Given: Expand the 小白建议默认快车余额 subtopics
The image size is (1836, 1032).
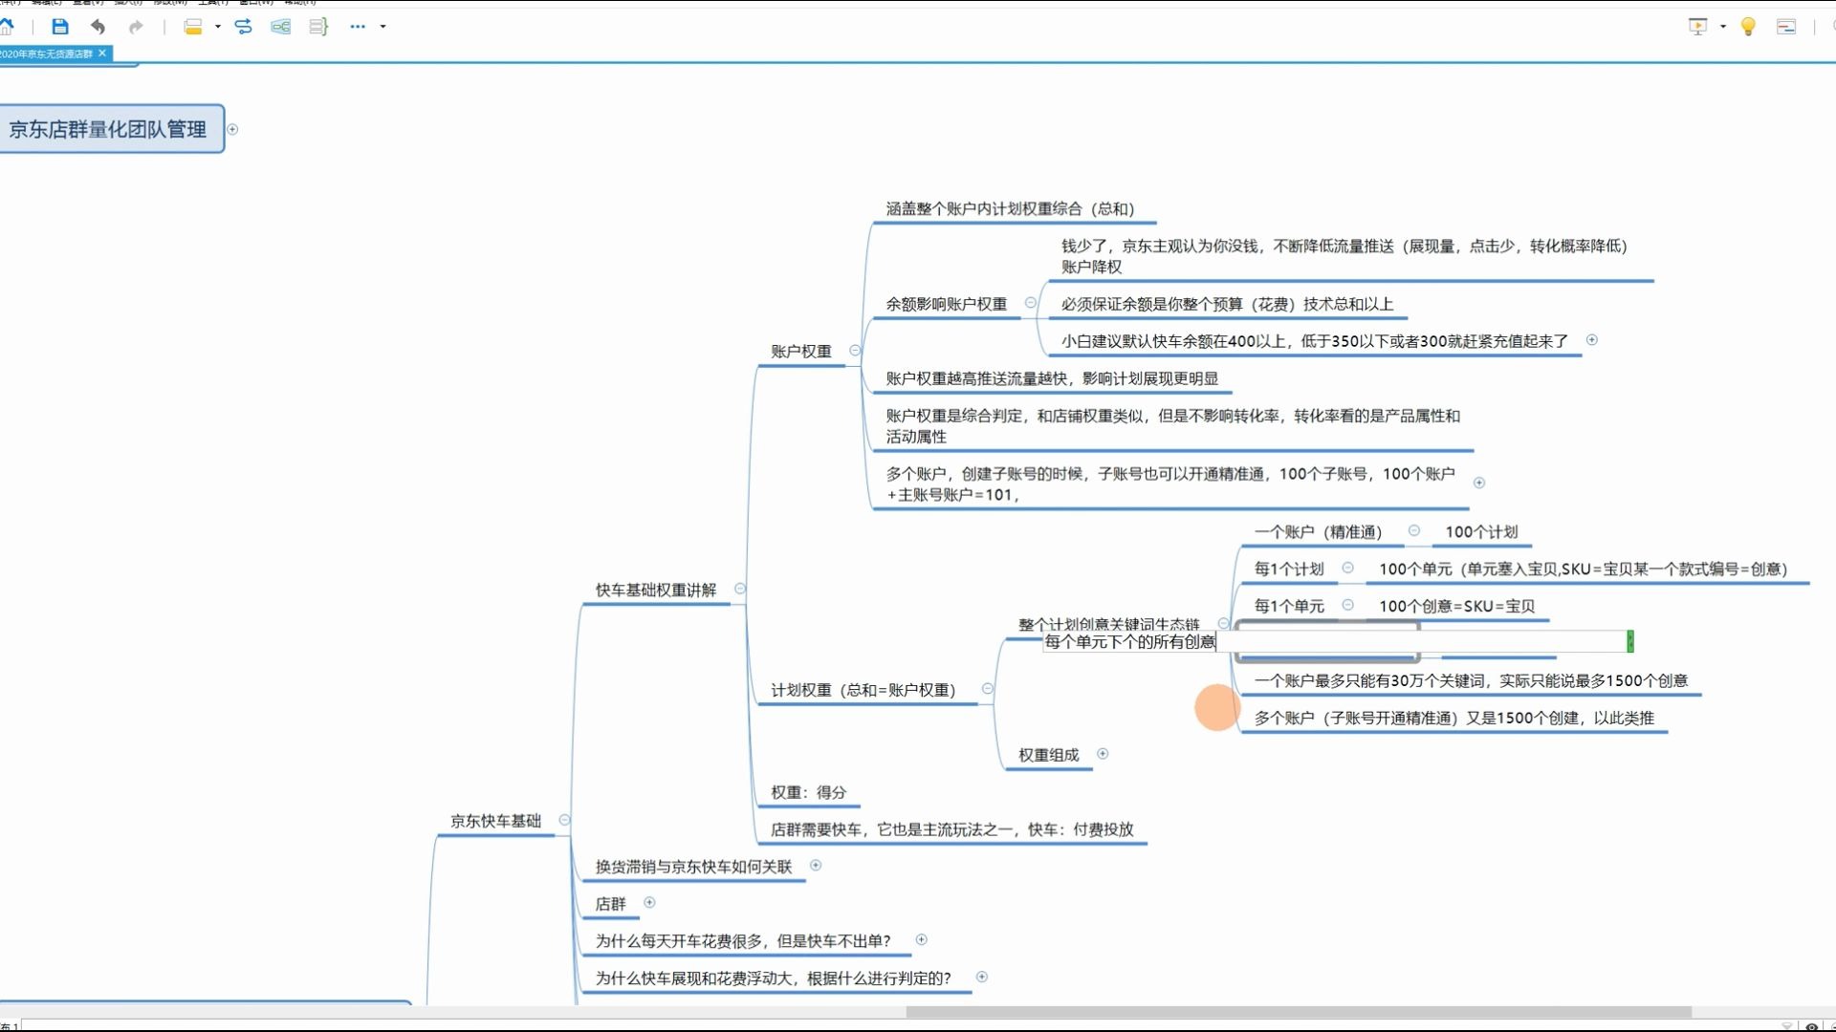Looking at the screenshot, I should (x=1592, y=340).
